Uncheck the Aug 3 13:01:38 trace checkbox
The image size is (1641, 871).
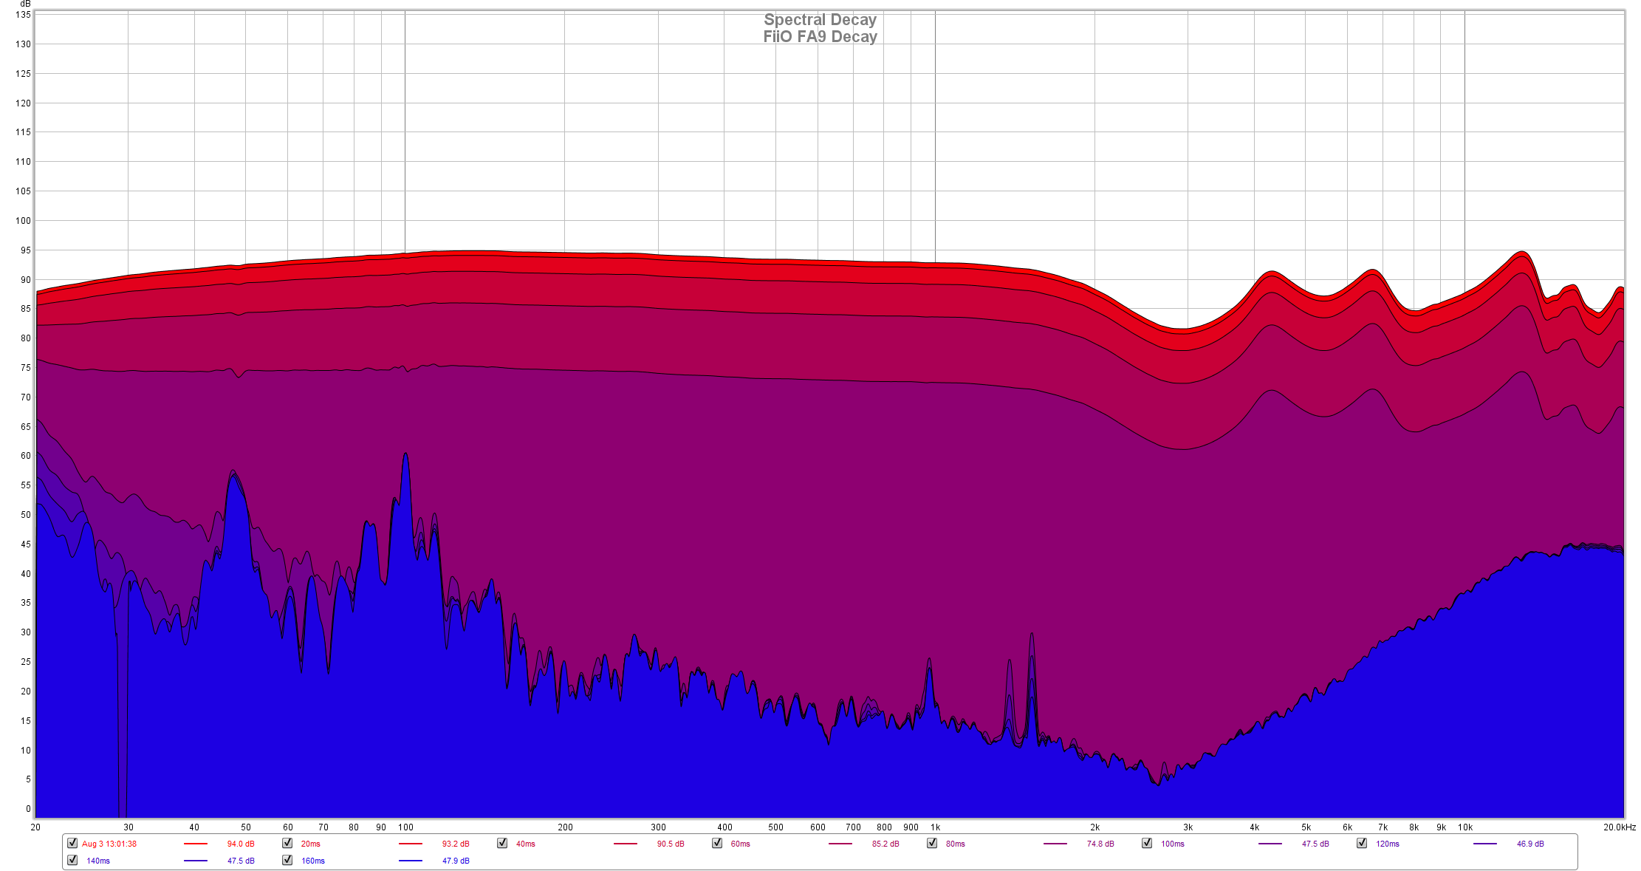click(72, 843)
